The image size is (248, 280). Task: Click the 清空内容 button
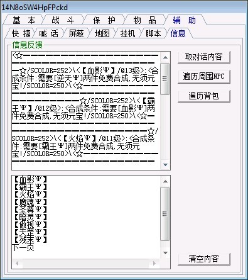pyautogui.click(x=204, y=259)
